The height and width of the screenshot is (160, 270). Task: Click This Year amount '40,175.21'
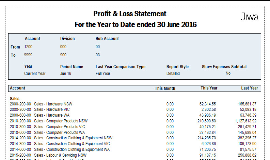pyautogui.click(x=207, y=127)
